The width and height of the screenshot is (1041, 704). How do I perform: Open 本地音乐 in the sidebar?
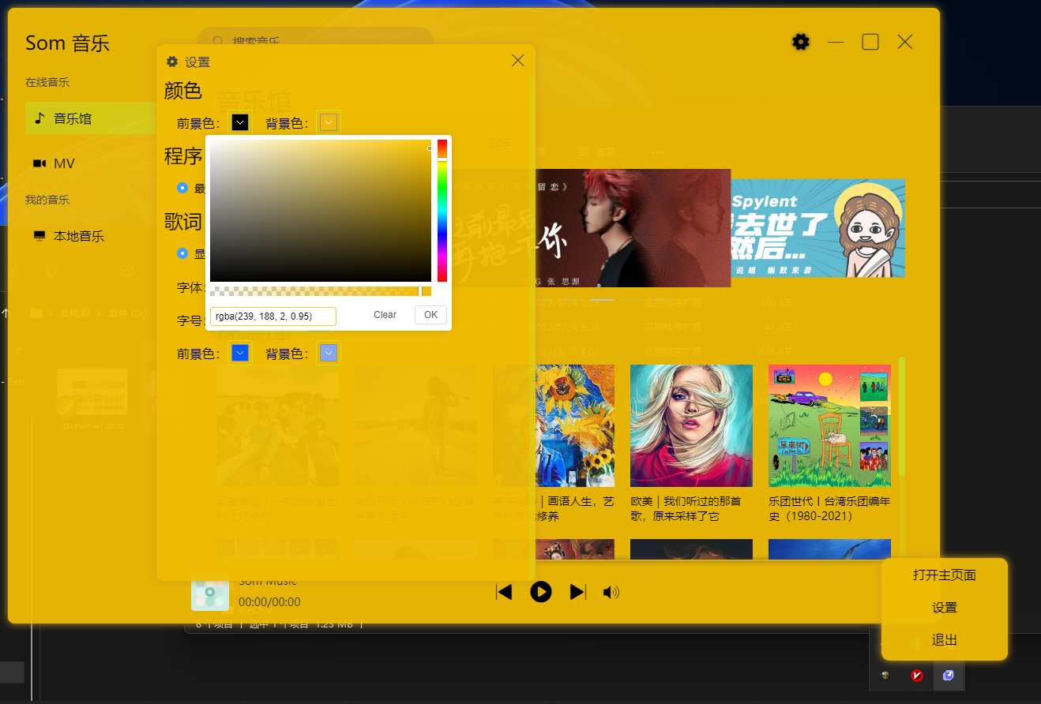point(91,236)
